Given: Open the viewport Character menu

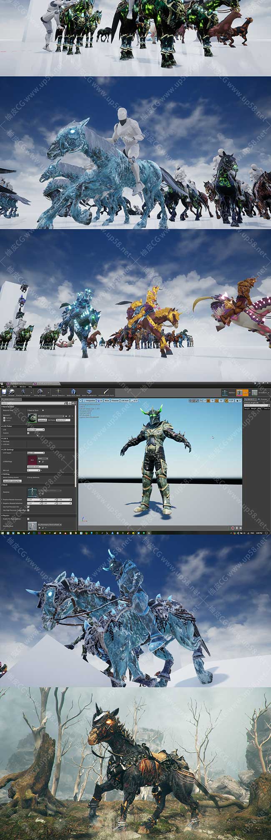Looking at the screenshot, I should point(115,401).
